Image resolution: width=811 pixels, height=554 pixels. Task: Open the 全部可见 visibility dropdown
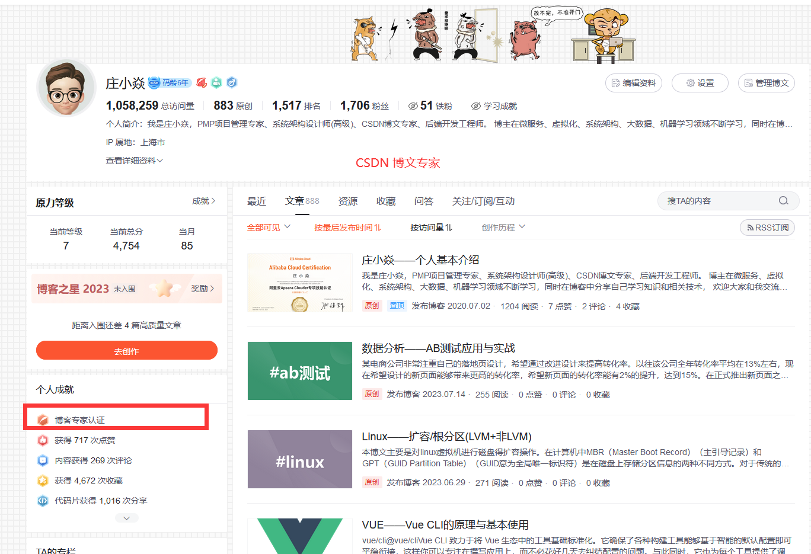(269, 228)
